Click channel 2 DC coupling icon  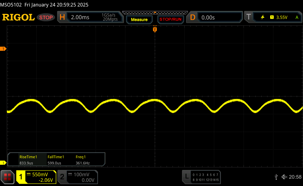pyautogui.click(x=70, y=174)
